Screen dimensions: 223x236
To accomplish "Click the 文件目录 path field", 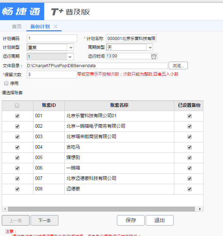I will (x=97, y=66).
